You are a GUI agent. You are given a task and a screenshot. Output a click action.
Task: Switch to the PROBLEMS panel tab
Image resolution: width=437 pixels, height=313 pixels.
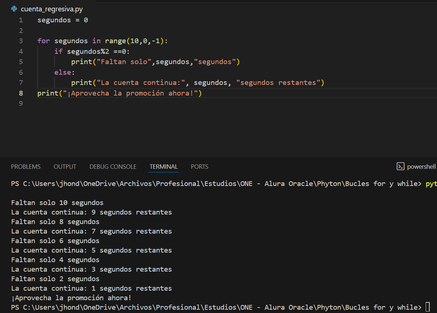[x=26, y=167]
